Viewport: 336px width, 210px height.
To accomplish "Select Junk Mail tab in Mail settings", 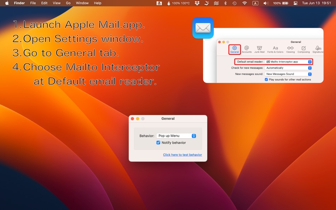I will coord(259,49).
